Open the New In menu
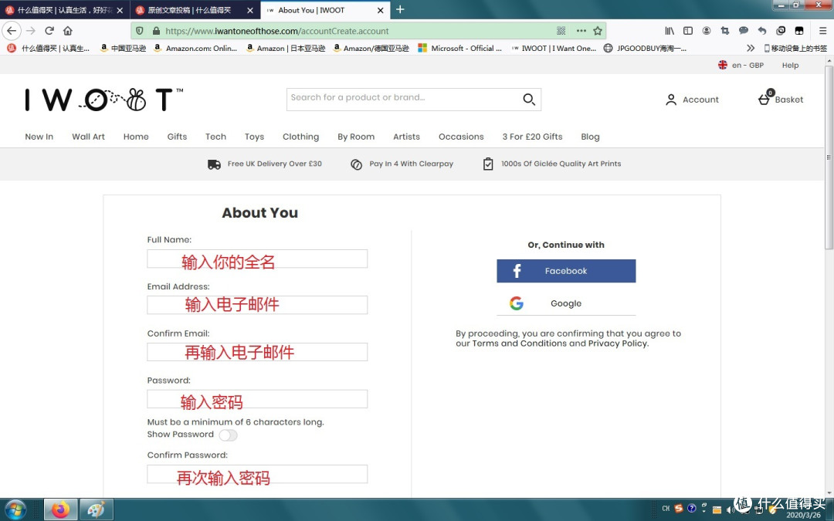 point(39,137)
